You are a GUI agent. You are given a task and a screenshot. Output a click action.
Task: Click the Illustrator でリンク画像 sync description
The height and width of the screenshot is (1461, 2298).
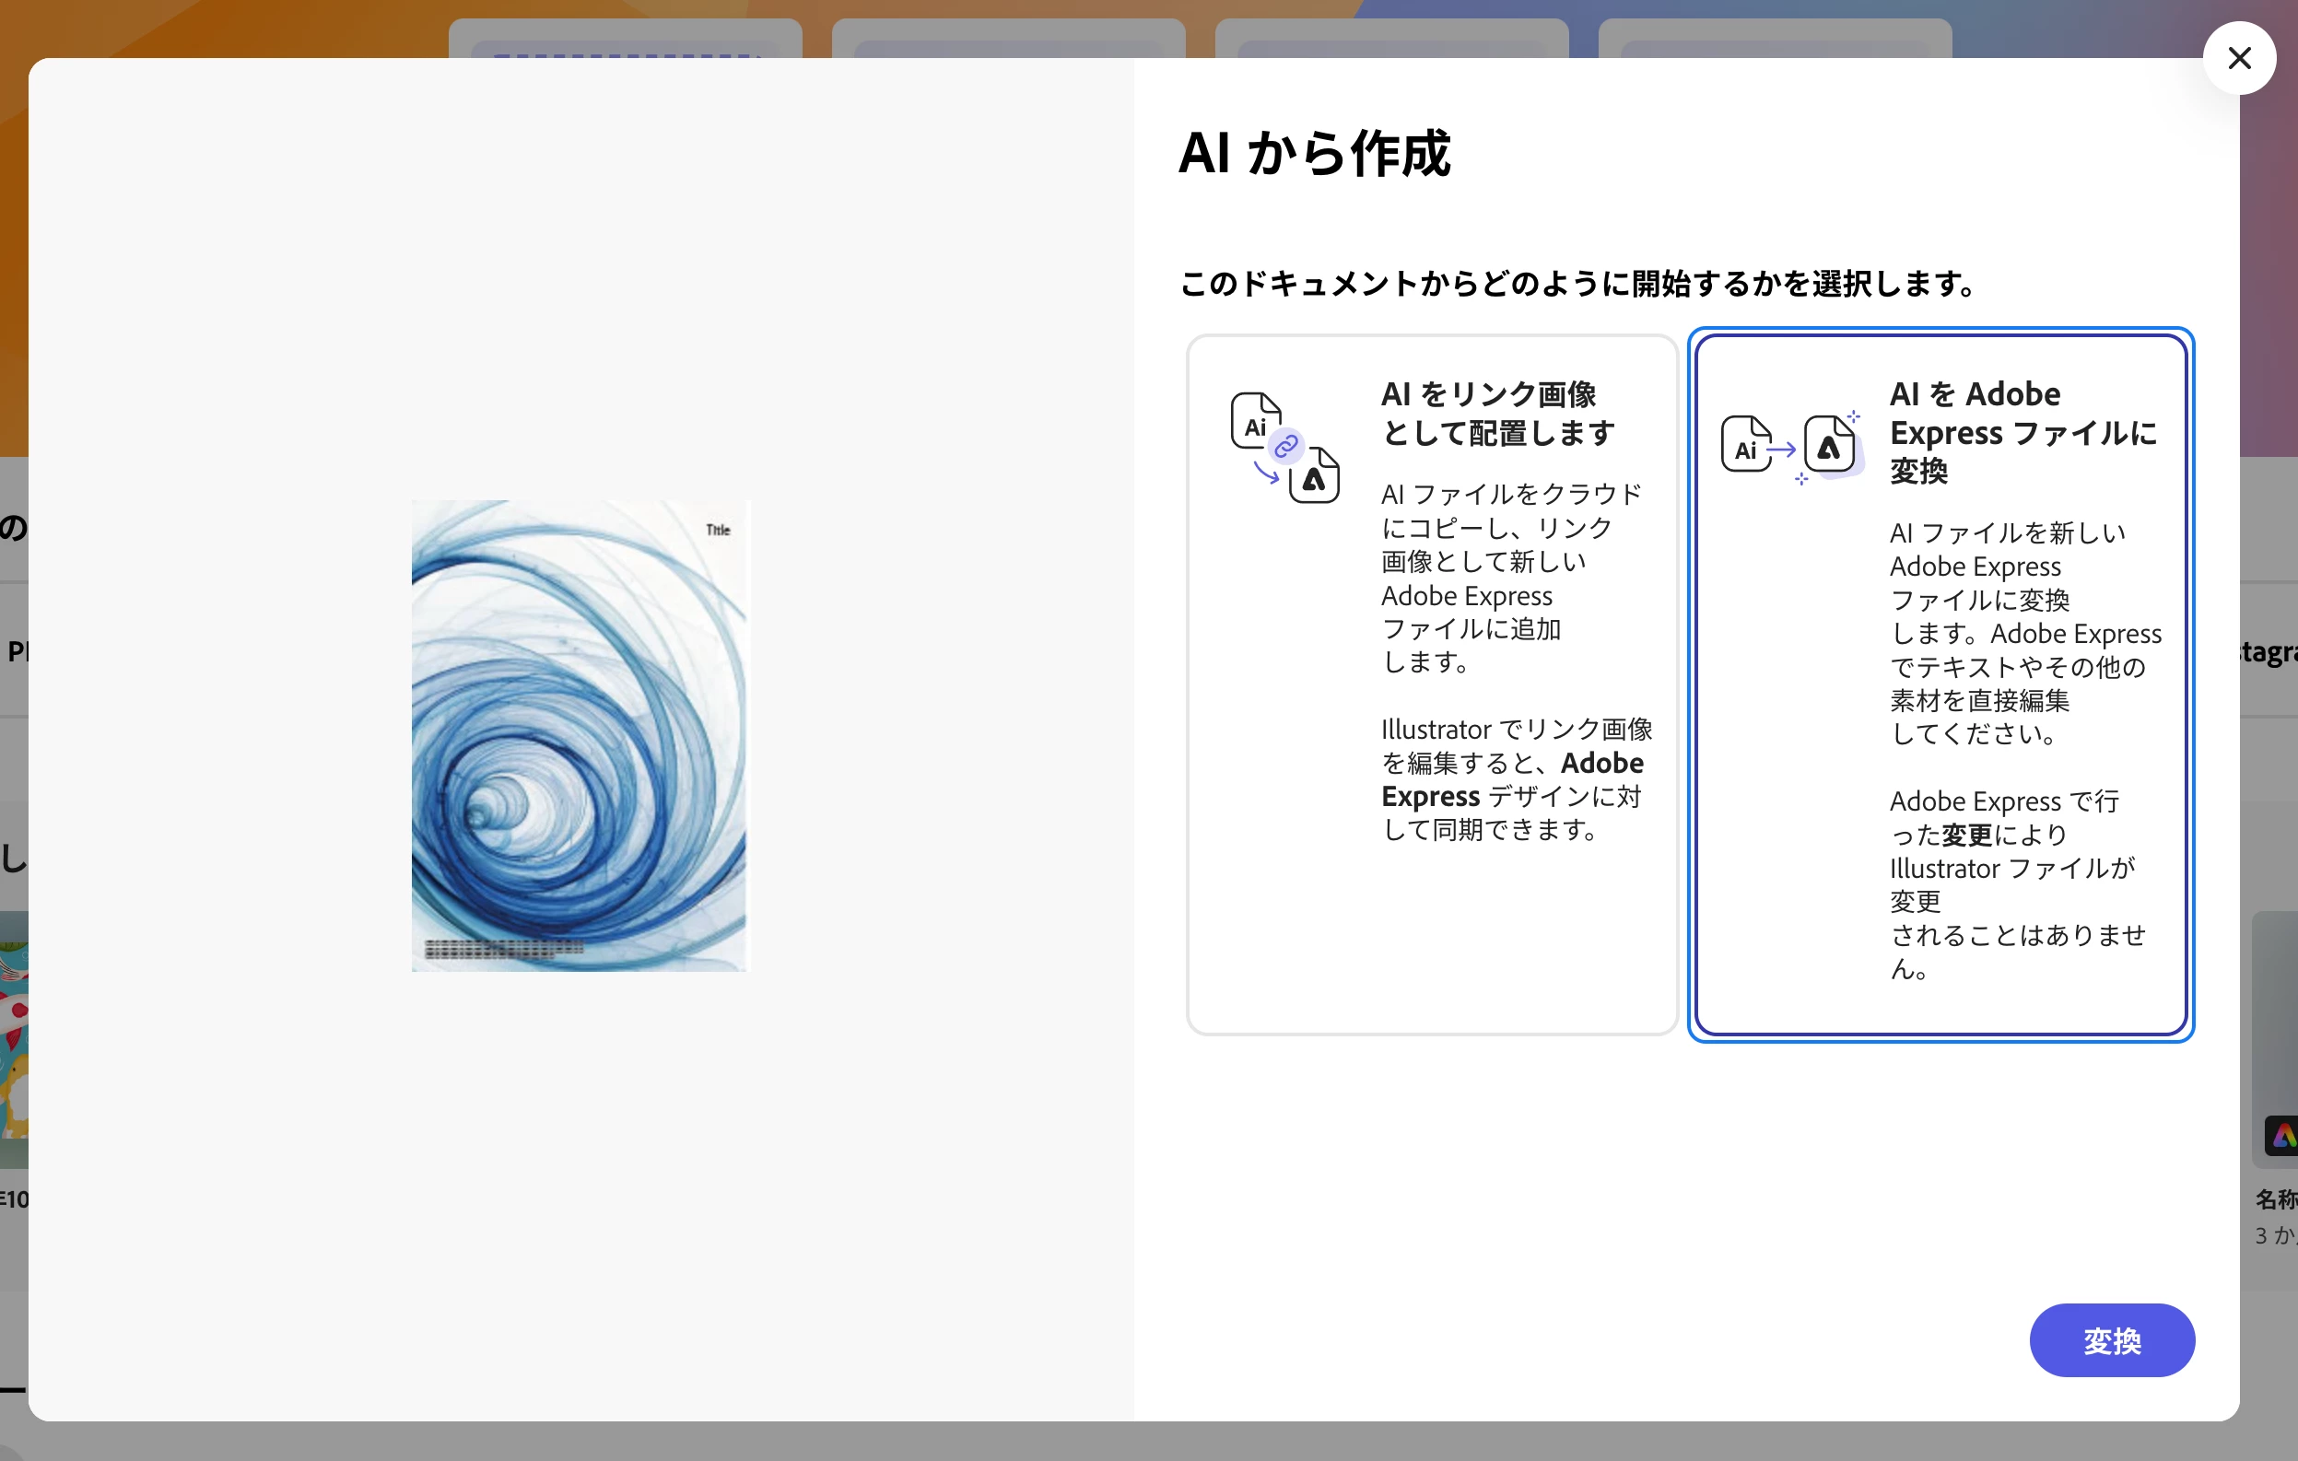click(1515, 778)
